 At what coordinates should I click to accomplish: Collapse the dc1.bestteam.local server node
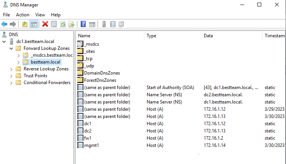tap(4, 41)
